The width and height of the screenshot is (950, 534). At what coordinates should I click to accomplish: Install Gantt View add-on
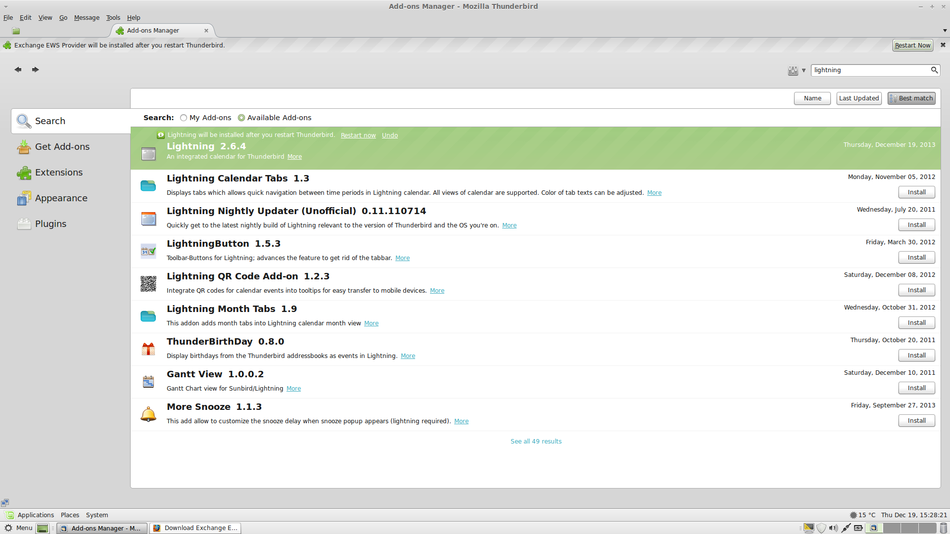click(916, 388)
